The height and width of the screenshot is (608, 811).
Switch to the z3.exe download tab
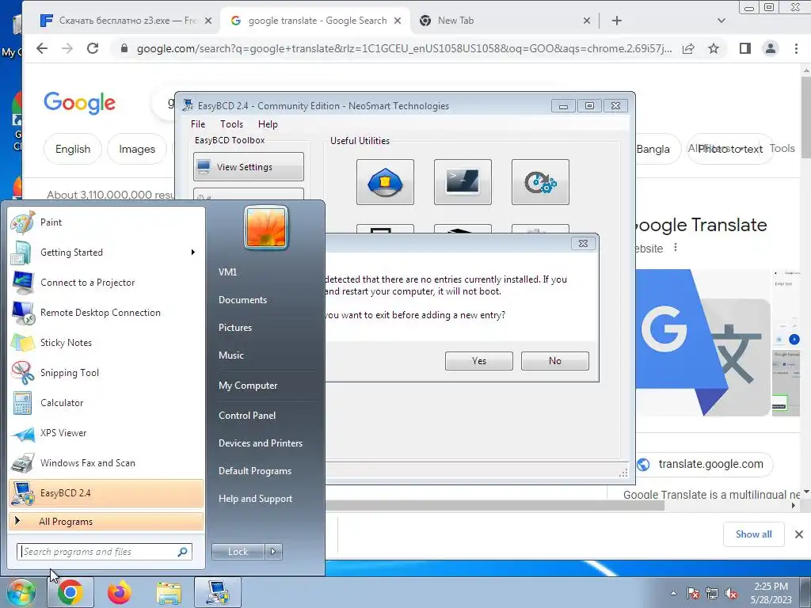[x=126, y=21]
